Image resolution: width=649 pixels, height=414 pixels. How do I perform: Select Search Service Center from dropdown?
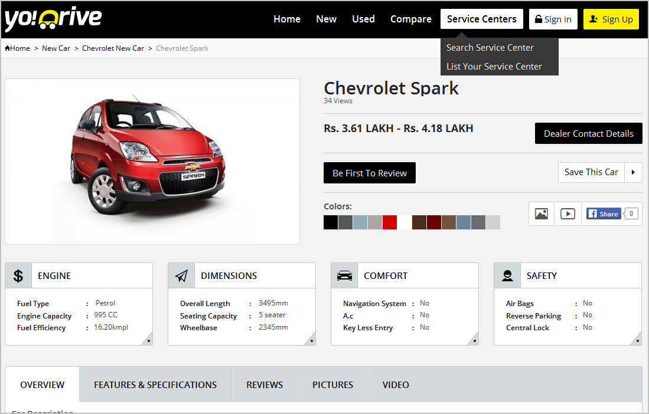pos(490,48)
